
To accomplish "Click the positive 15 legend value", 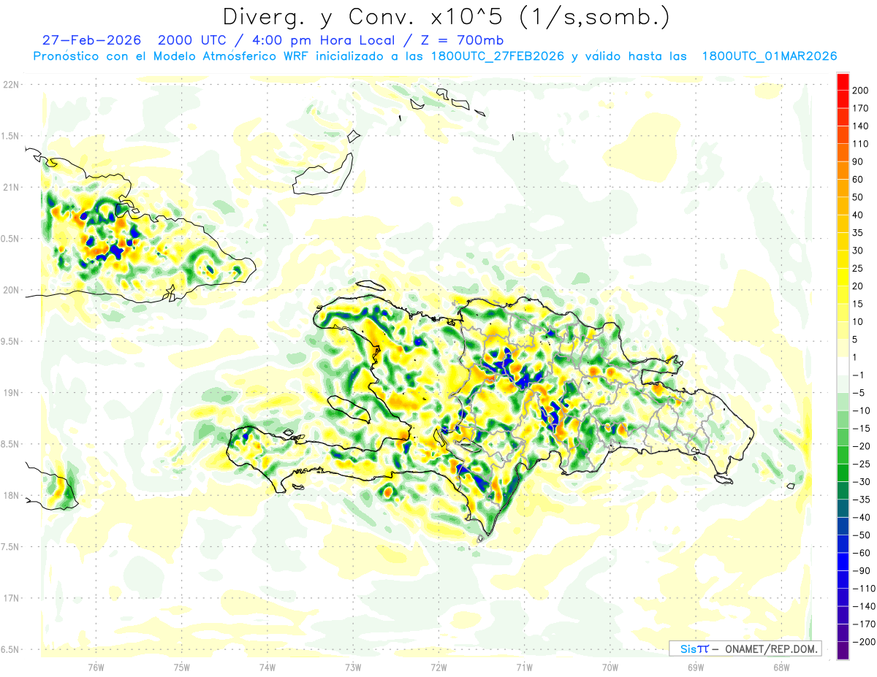I will pyautogui.click(x=859, y=304).
